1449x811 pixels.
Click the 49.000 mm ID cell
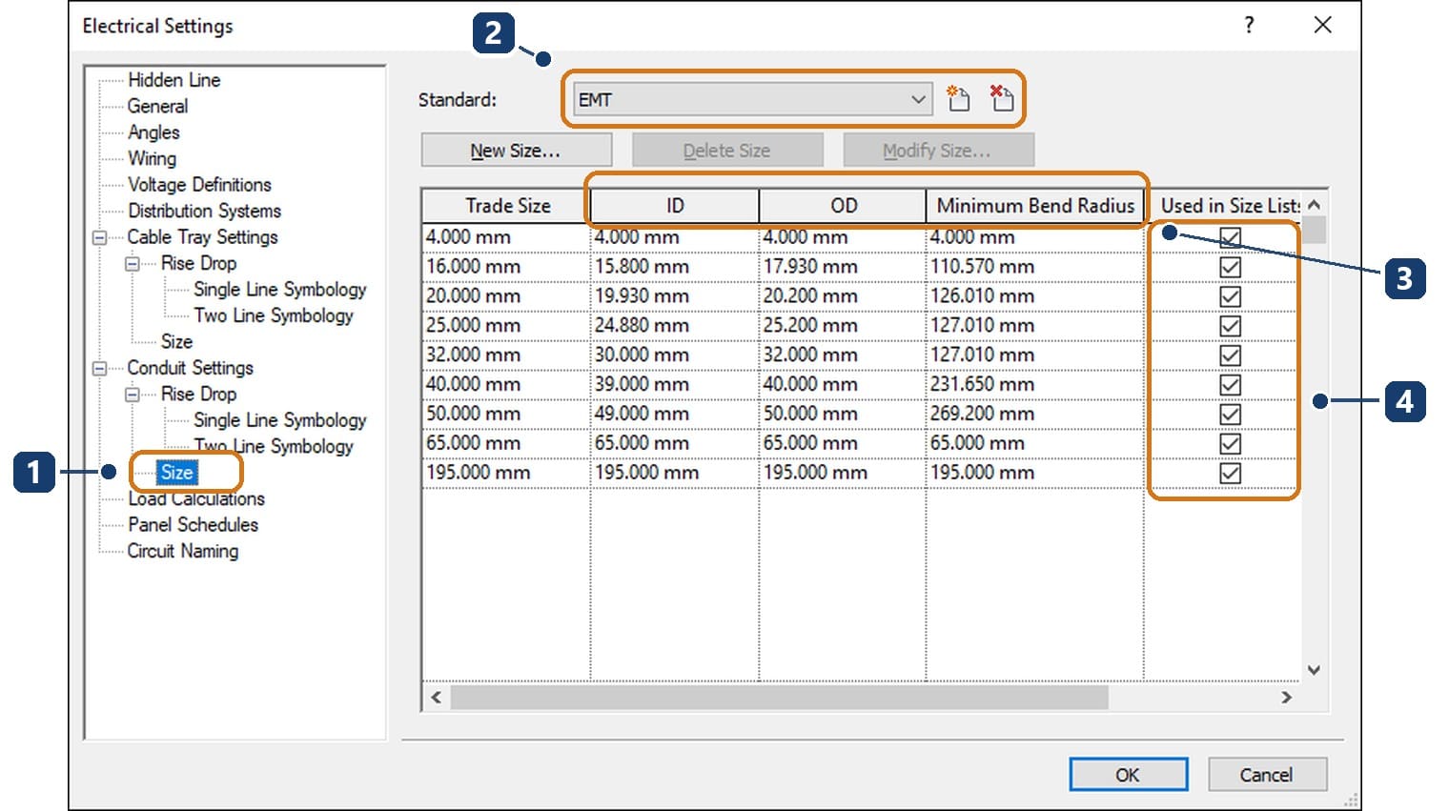click(x=675, y=415)
